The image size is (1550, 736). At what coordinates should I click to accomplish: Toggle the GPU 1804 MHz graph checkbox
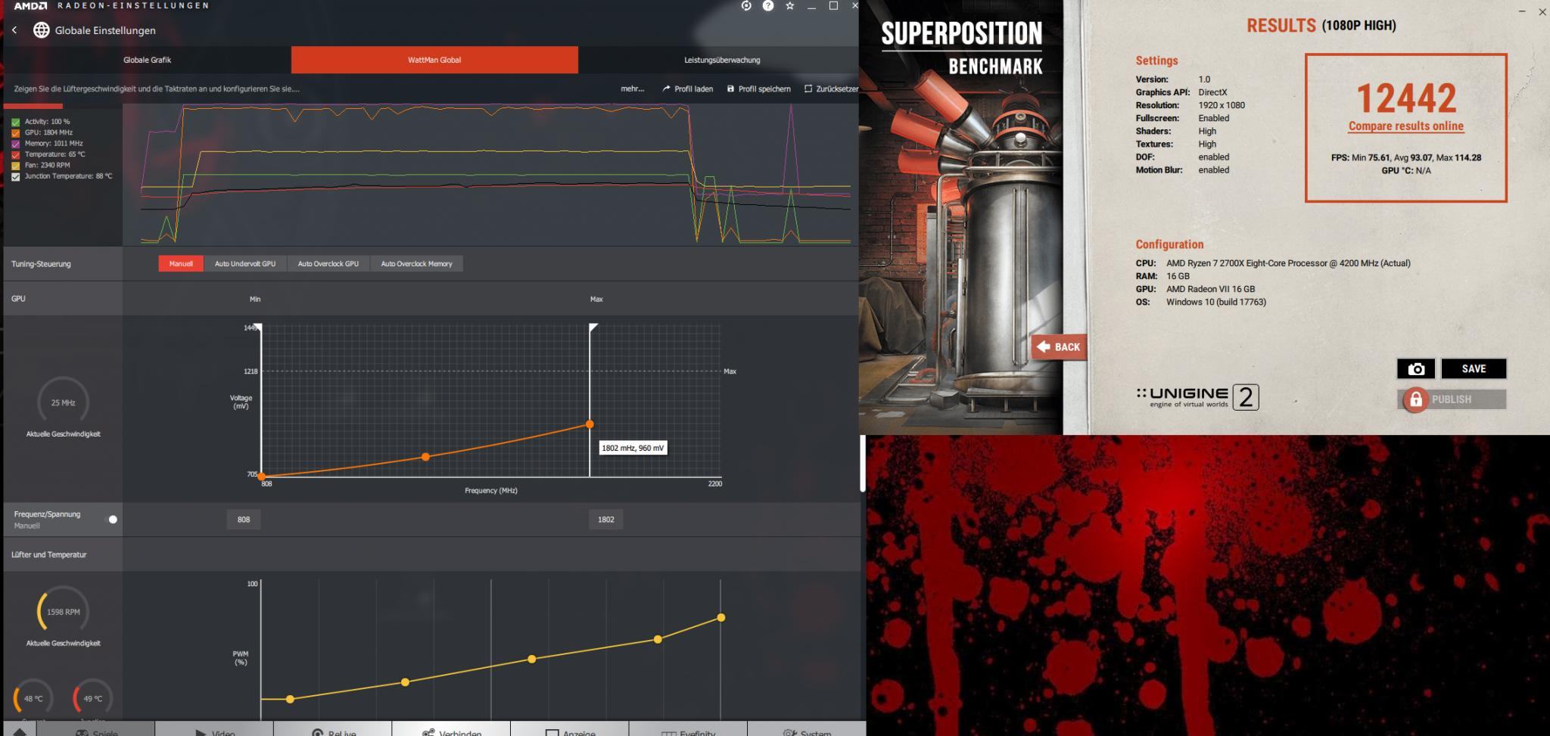pyautogui.click(x=16, y=133)
